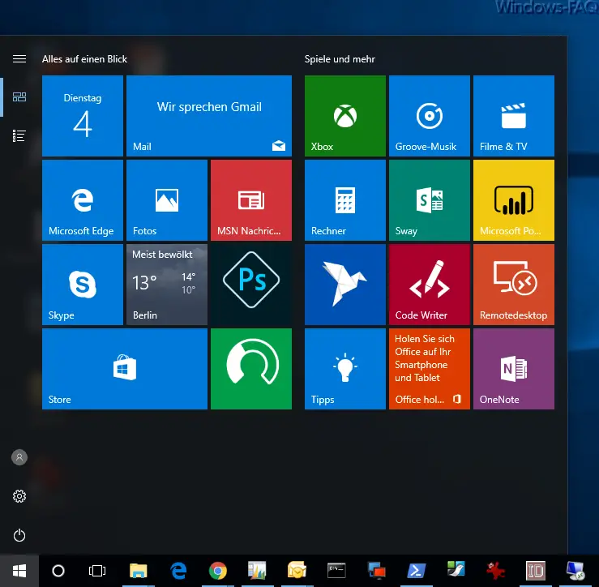Open Task View on taskbar

tap(97, 571)
